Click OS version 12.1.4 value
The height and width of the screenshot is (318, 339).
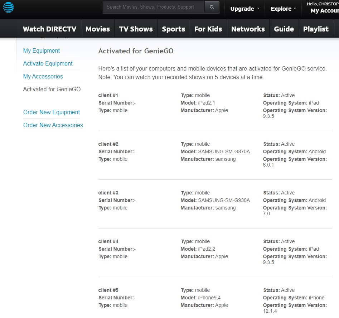(270, 311)
